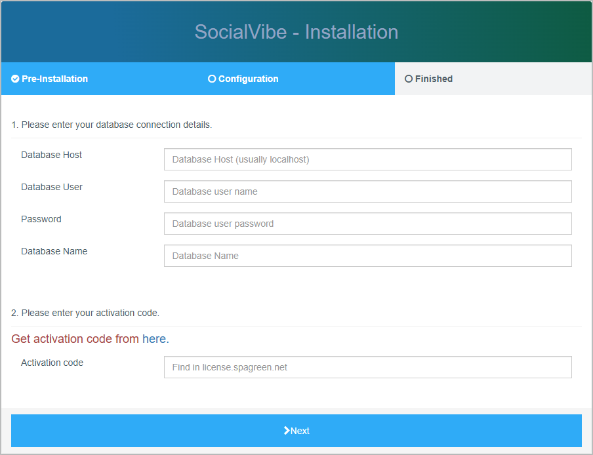Click 'Please enter your database connection details' text
Viewport: 593px width, 455px height.
tap(117, 125)
